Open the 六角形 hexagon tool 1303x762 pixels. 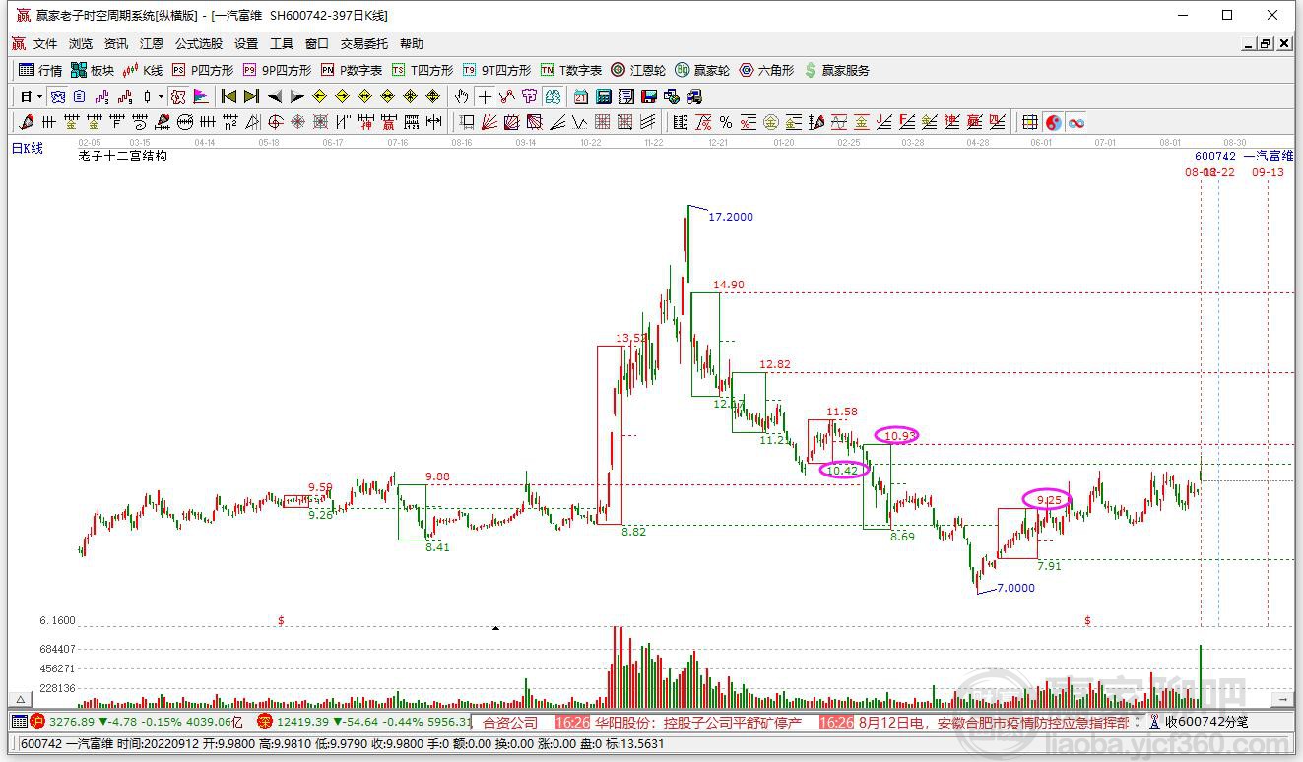point(766,70)
